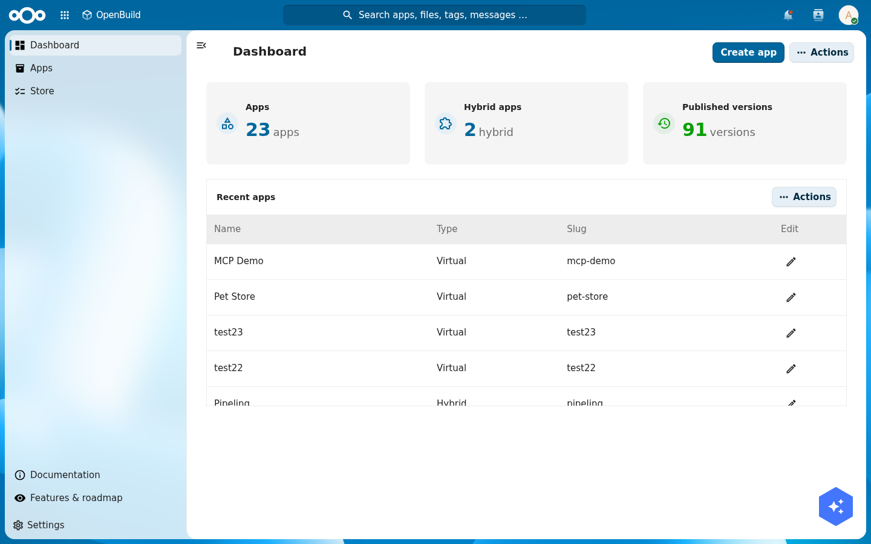
Task: Open the Recent apps Actions menu
Action: tap(804, 197)
